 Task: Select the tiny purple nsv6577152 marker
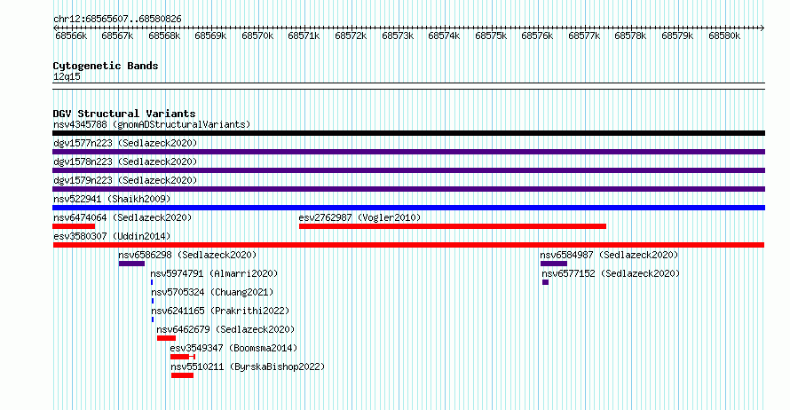click(x=545, y=282)
